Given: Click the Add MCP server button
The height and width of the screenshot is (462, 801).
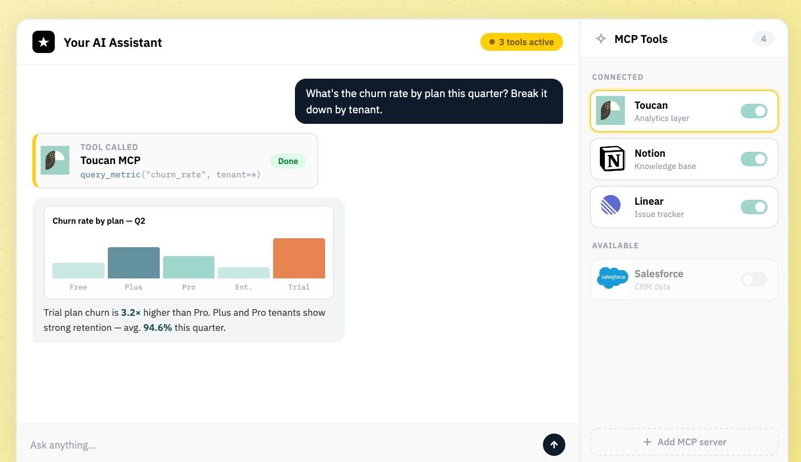Looking at the screenshot, I should coord(684,442).
